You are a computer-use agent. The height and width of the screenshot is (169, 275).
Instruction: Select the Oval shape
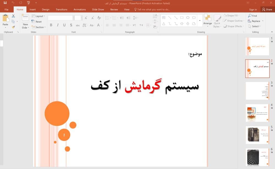coord(188,18)
